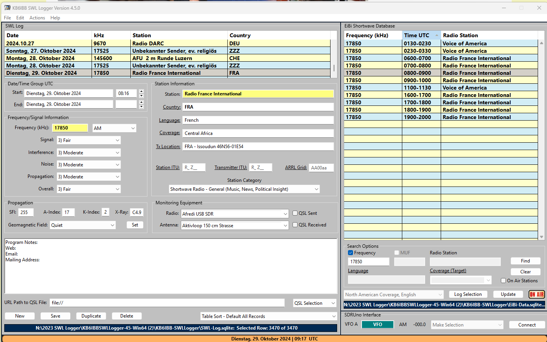Toggle the On Air Stations checkbox
The image size is (547, 342).
(x=504, y=281)
